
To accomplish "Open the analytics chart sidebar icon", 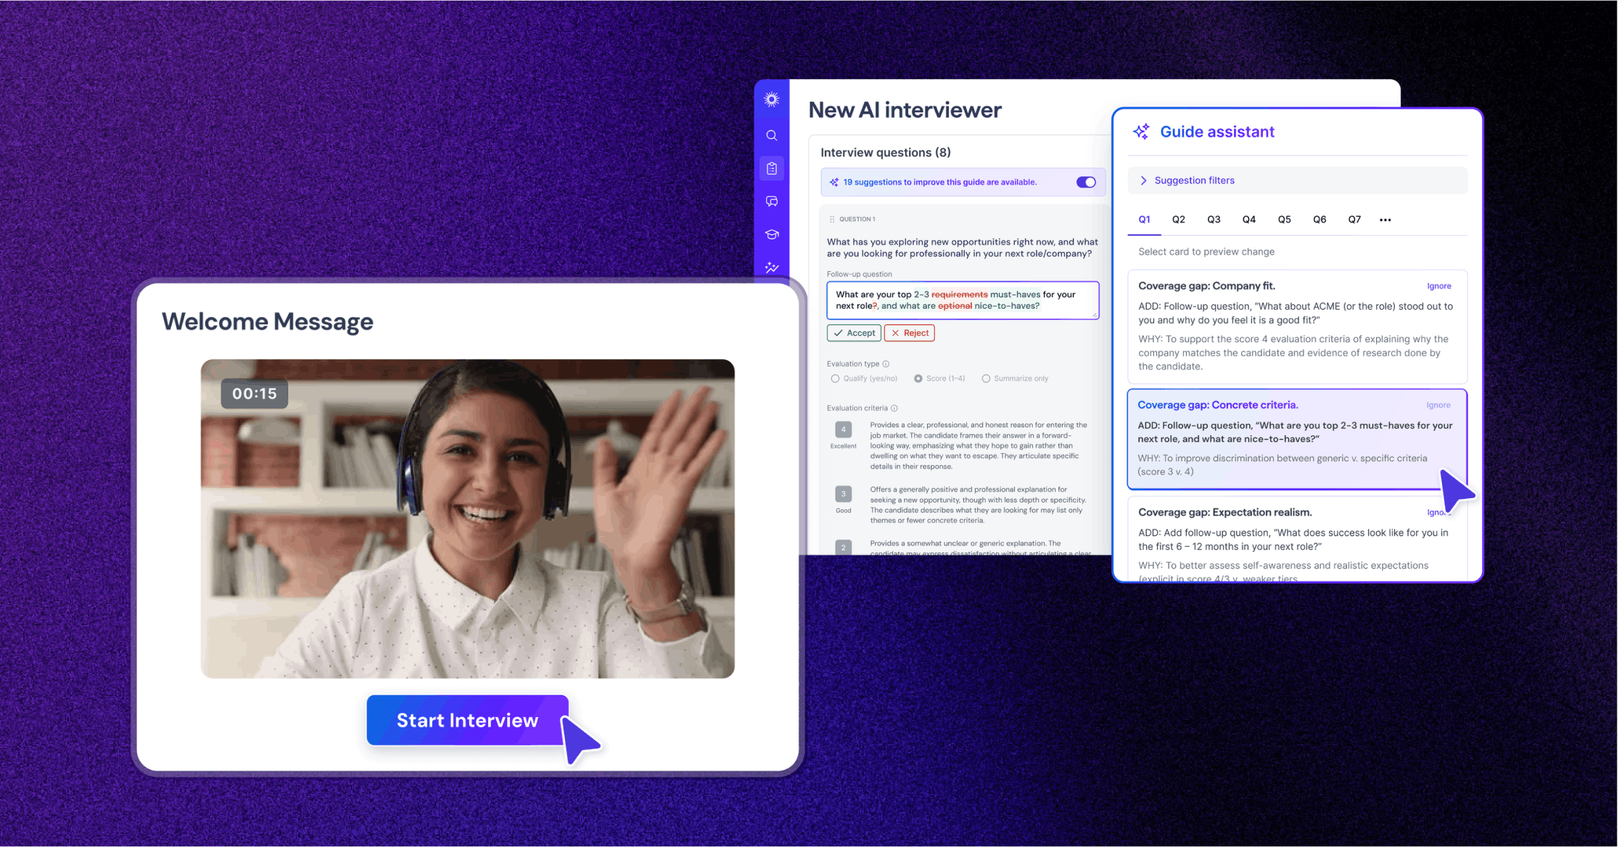I will (x=772, y=268).
